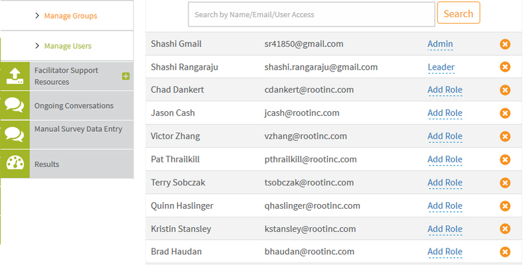Remove user Shashi Gmail with orange X

click(x=505, y=44)
